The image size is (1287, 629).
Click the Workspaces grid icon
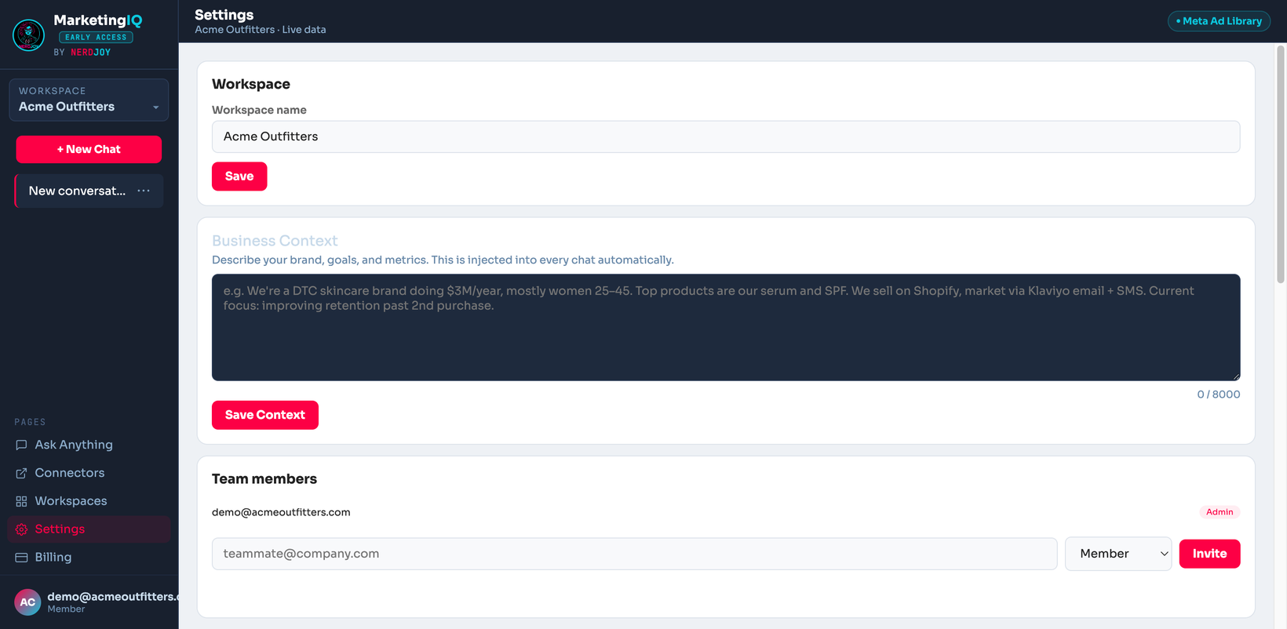tap(21, 501)
